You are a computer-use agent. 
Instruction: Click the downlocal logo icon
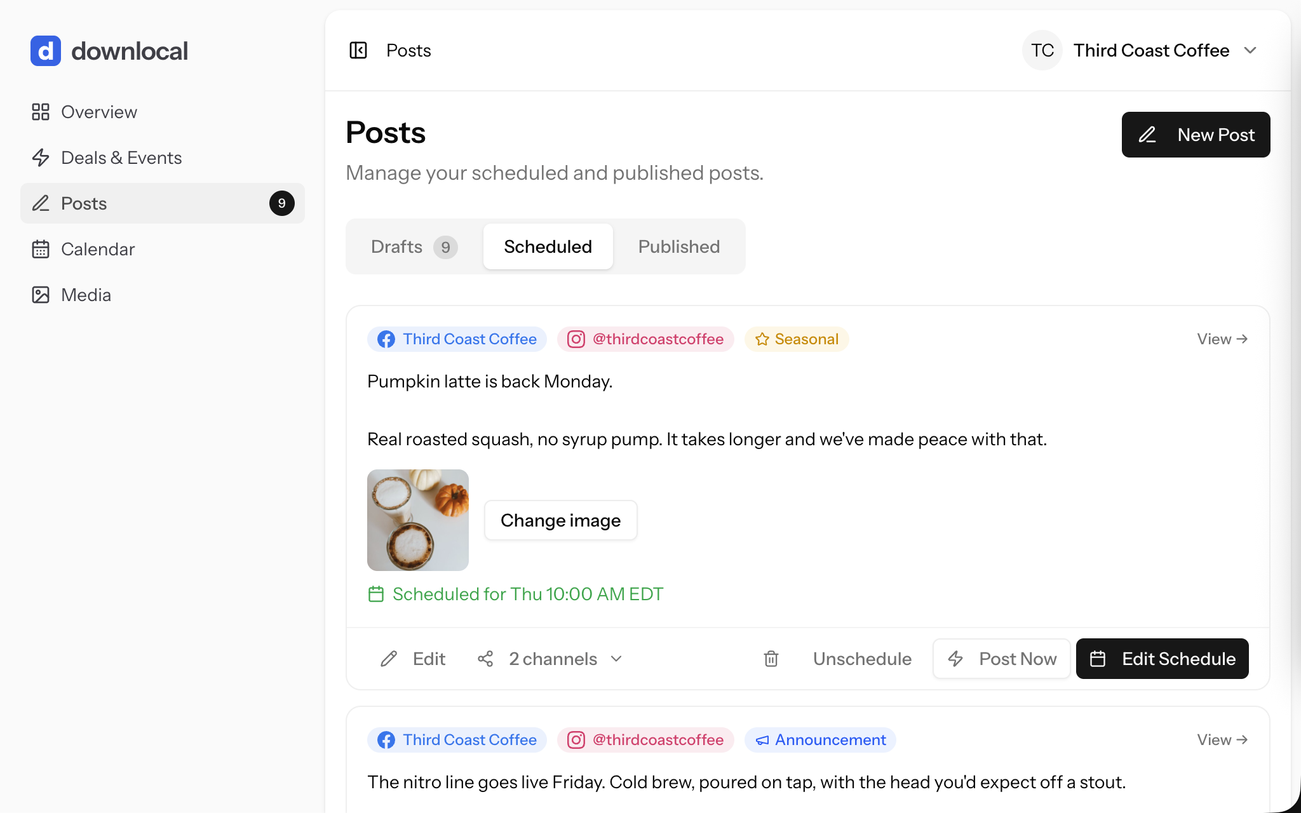click(46, 51)
